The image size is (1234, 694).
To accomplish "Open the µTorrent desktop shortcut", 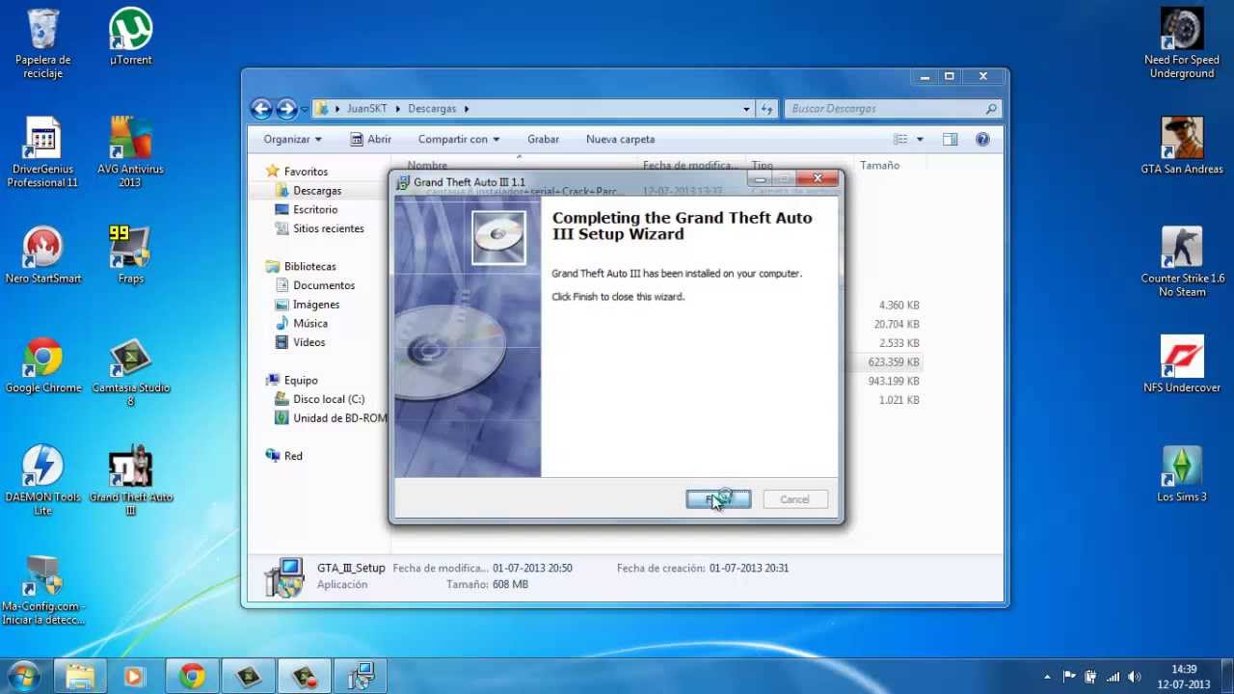I will tap(130, 37).
